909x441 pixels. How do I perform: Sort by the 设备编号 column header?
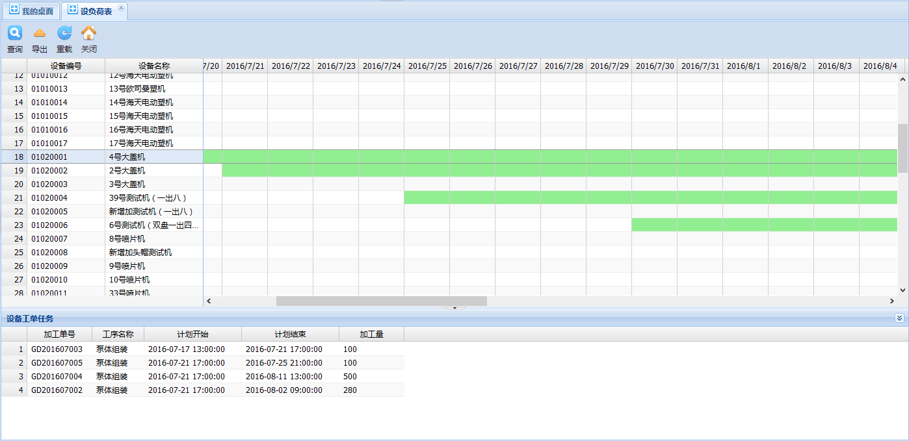(x=66, y=66)
